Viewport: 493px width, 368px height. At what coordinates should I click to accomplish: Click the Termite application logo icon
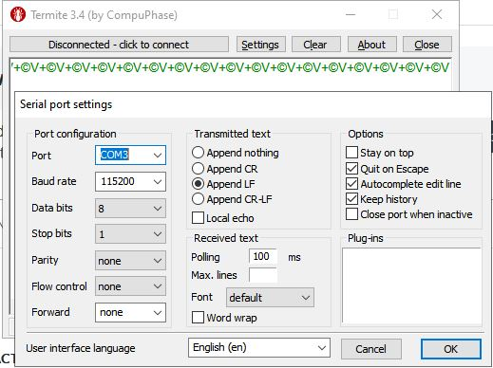[17, 14]
